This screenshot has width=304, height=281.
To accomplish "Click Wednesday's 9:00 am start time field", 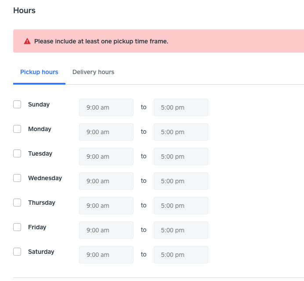I will click(x=106, y=181).
